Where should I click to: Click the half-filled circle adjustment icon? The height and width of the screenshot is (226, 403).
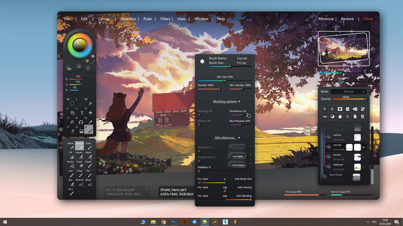click(x=332, y=117)
